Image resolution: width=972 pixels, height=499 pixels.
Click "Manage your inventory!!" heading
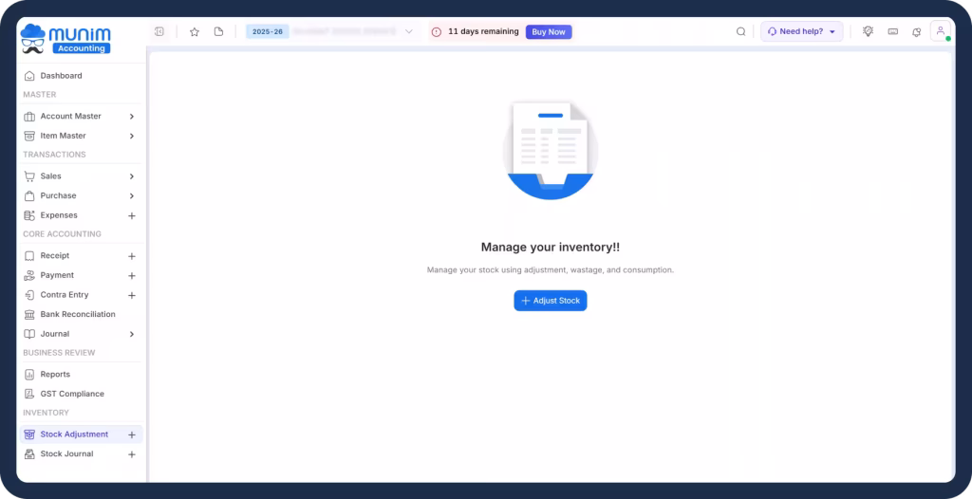click(551, 248)
